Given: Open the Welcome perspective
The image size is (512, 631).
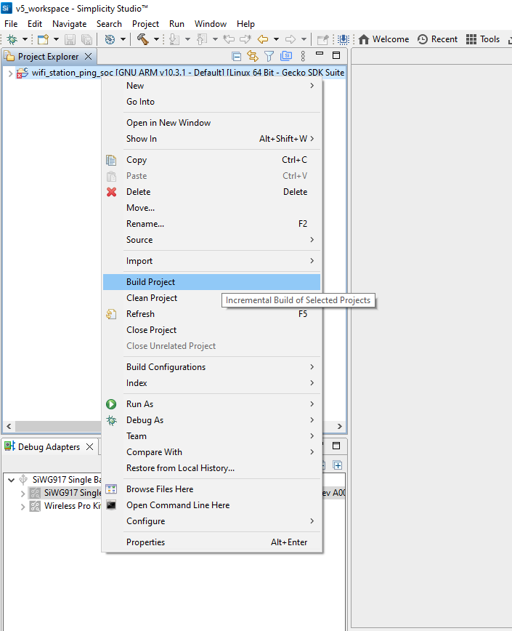Looking at the screenshot, I should click(383, 39).
